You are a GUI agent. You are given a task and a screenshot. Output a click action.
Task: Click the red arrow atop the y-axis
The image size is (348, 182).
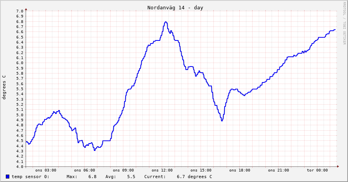(26, 9)
